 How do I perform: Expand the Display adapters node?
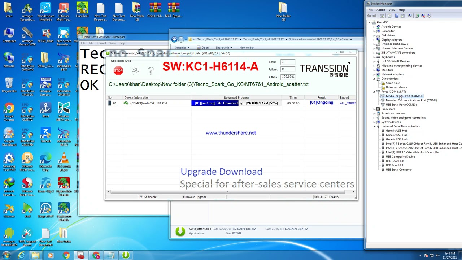(374, 40)
